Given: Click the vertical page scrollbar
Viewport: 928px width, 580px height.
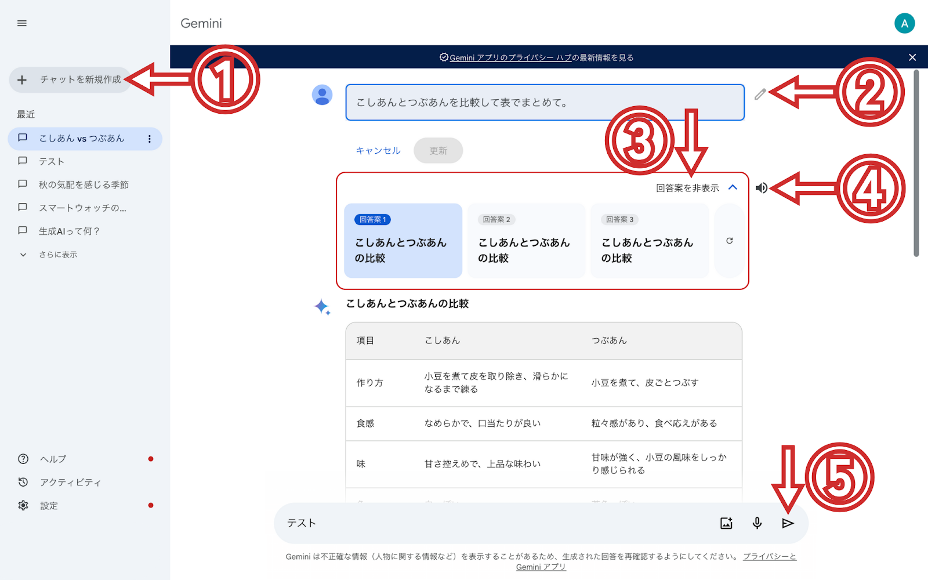Looking at the screenshot, I should (x=916, y=163).
